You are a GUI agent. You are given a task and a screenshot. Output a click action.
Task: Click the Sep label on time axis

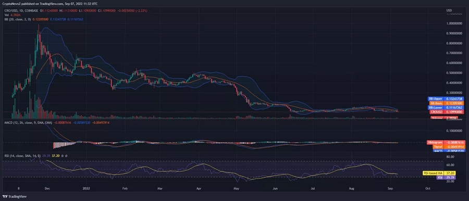pyautogui.click(x=390, y=189)
